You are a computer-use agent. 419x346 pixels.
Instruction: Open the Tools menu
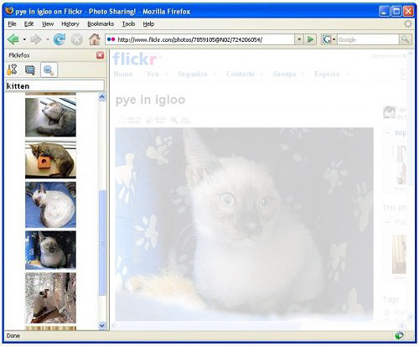pos(128,24)
